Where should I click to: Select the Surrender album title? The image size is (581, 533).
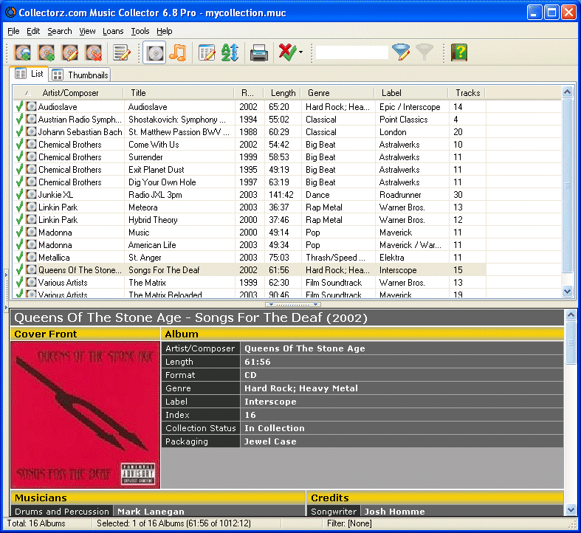tap(145, 157)
